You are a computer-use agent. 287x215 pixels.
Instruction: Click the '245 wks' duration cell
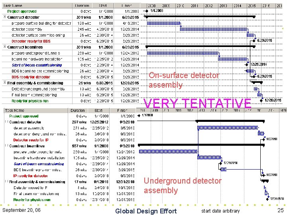click(82, 29)
